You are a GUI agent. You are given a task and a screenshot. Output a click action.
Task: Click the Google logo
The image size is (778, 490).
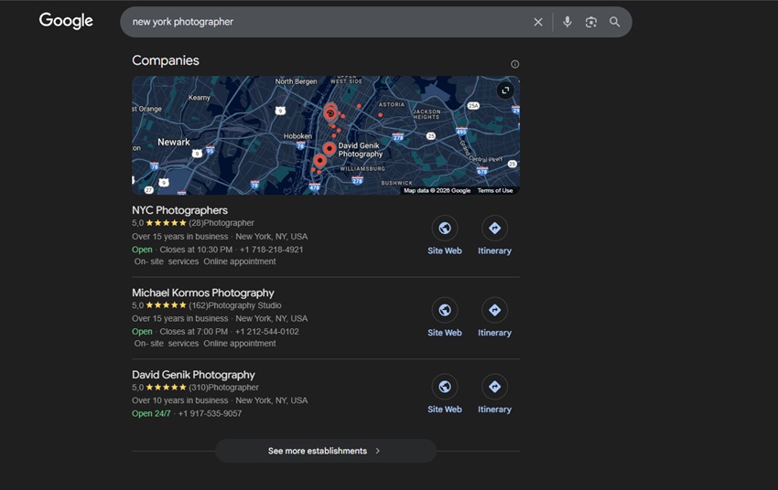tap(66, 21)
